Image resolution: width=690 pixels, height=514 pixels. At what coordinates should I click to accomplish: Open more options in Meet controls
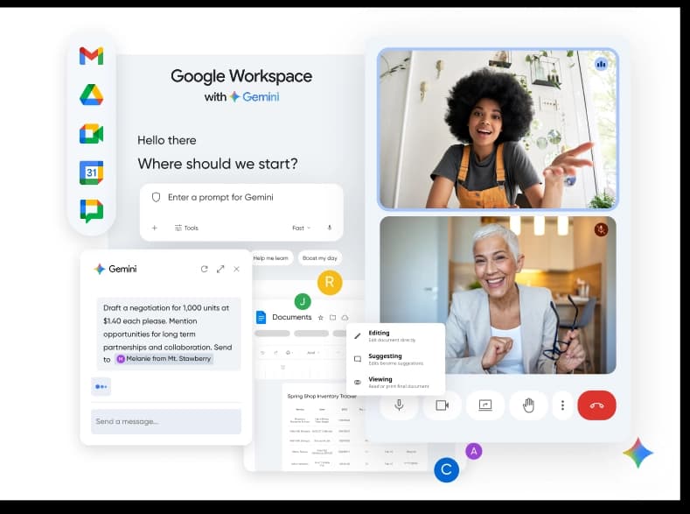(562, 405)
